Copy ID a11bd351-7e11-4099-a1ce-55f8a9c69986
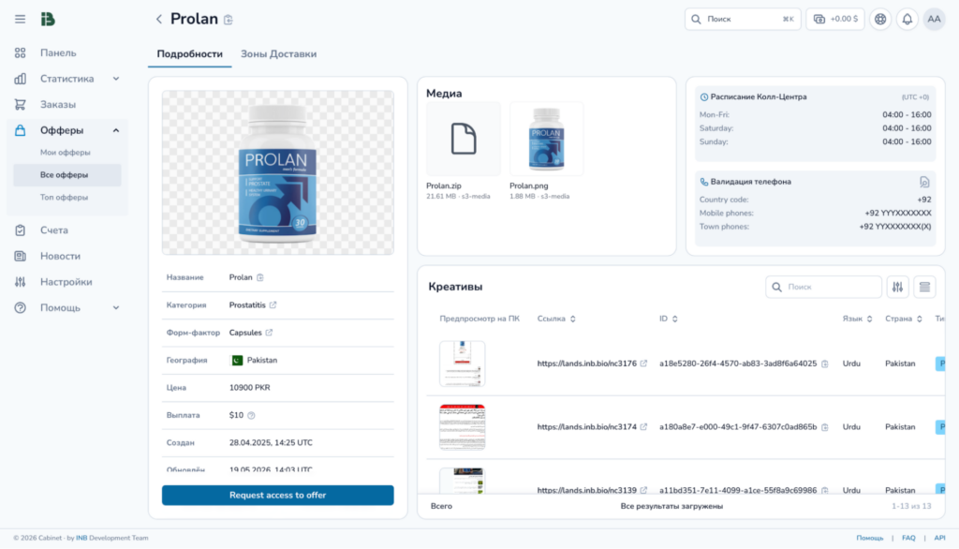 [824, 491]
